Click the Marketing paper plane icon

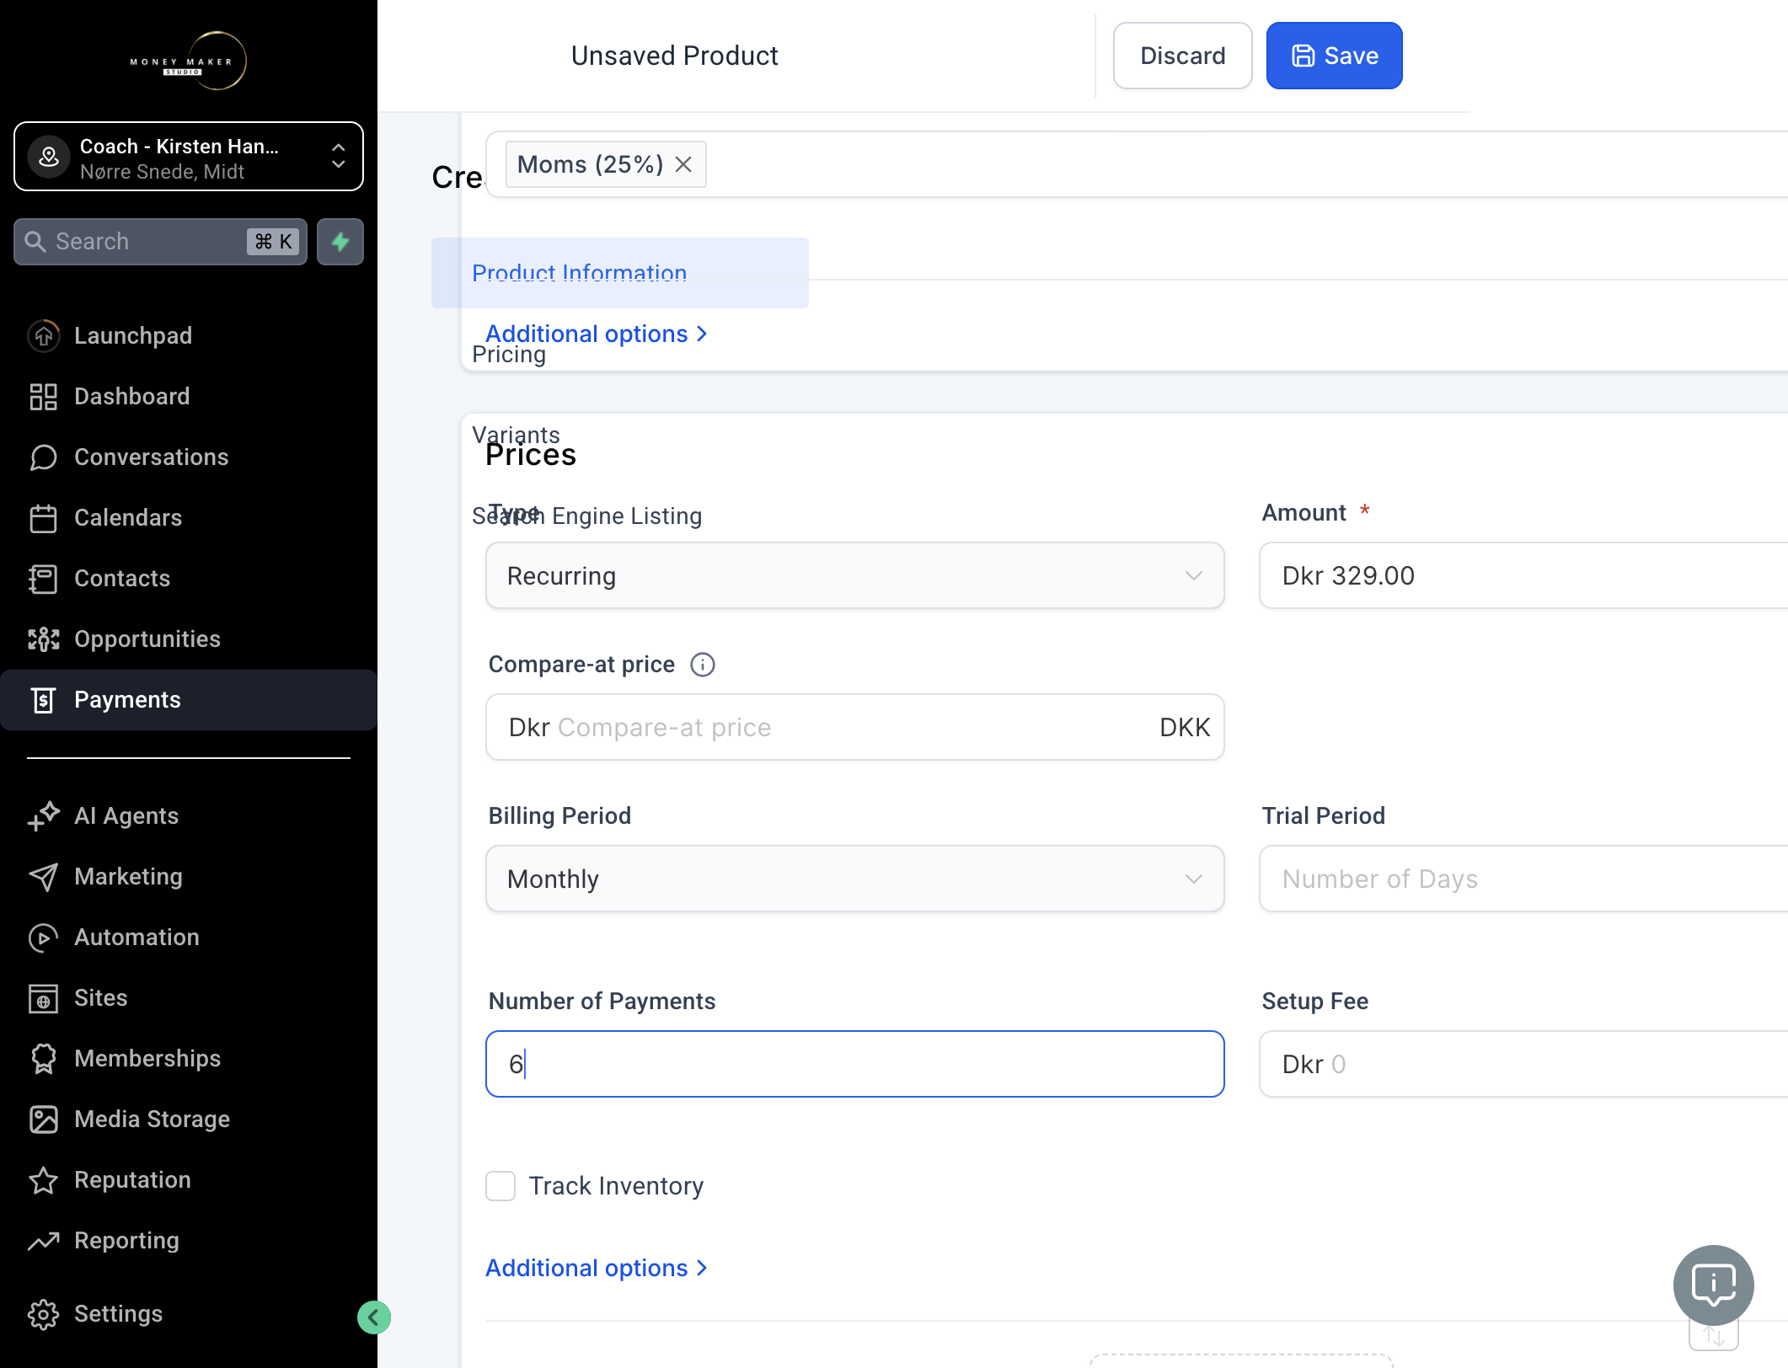43,876
